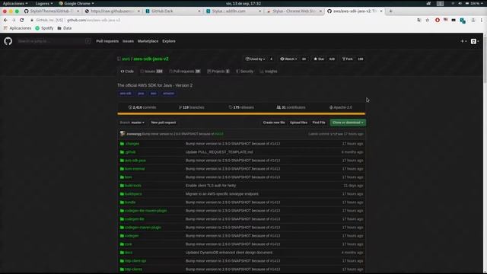Open the codegen-lite-maven-plugin folder
Image resolution: width=487 pixels, height=274 pixels.
tap(145, 211)
